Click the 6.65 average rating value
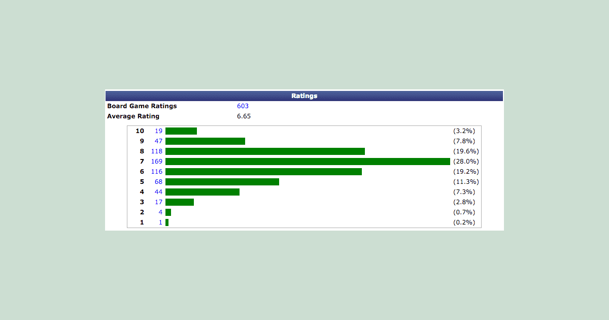 [x=244, y=116]
